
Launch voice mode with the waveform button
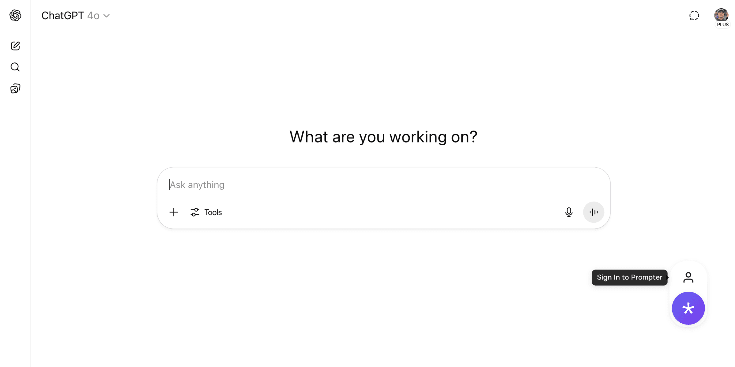(x=594, y=212)
